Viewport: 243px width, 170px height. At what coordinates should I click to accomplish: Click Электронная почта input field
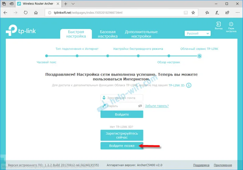[x=122, y=98]
